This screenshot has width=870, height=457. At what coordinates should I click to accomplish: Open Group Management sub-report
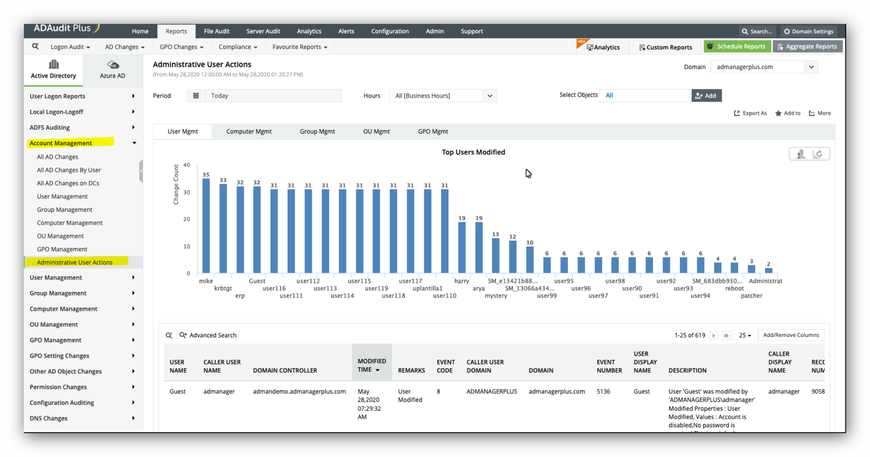point(65,210)
